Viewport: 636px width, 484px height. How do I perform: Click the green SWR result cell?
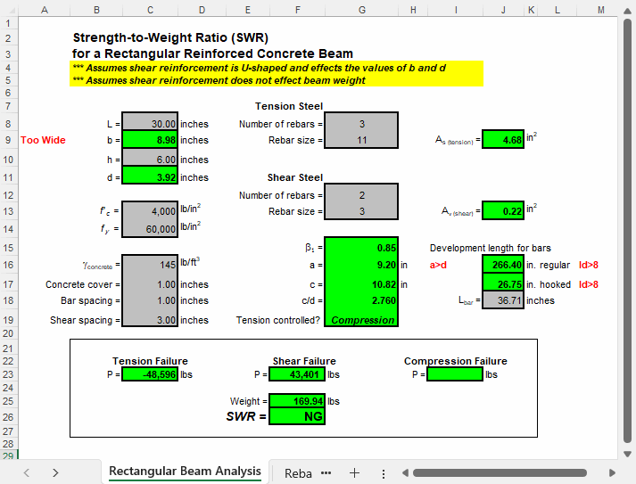(297, 417)
